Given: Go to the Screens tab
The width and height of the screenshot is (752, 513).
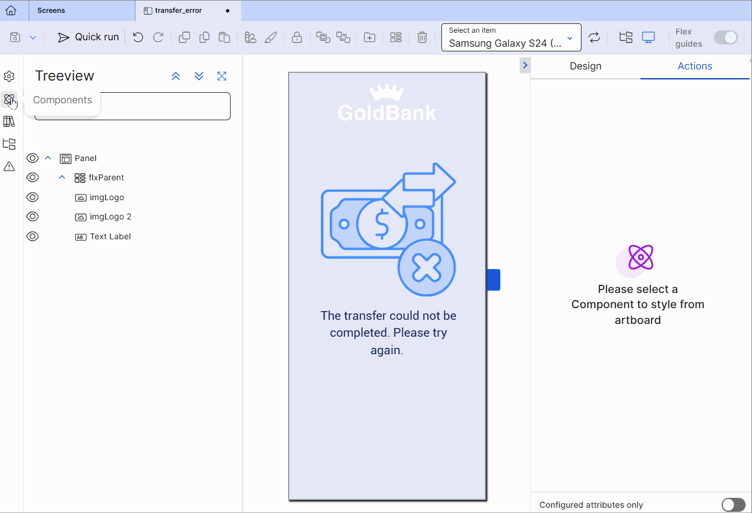Looking at the screenshot, I should coord(51,10).
